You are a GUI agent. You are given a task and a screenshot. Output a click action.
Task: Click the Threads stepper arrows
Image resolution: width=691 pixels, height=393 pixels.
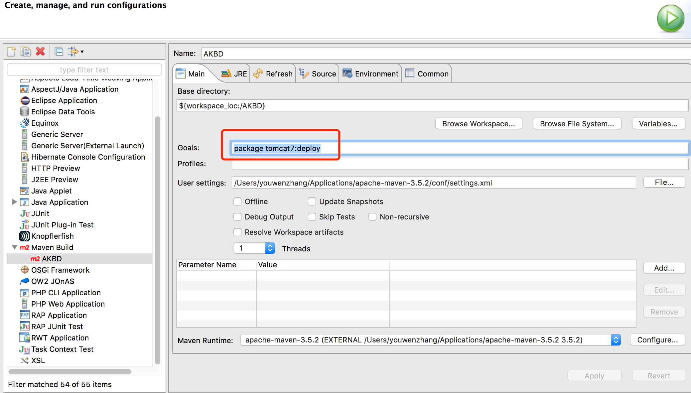point(270,248)
